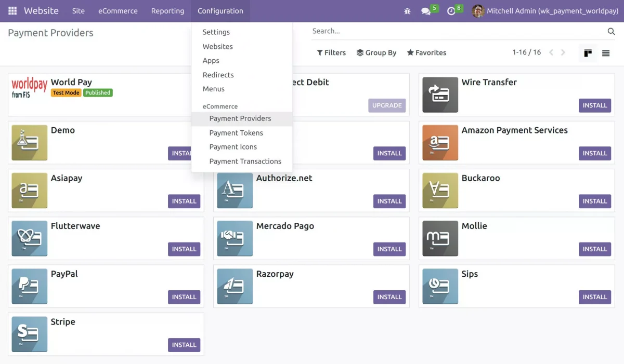Click the Authorize.net provider icon
Image resolution: width=624 pixels, height=364 pixels.
click(235, 191)
